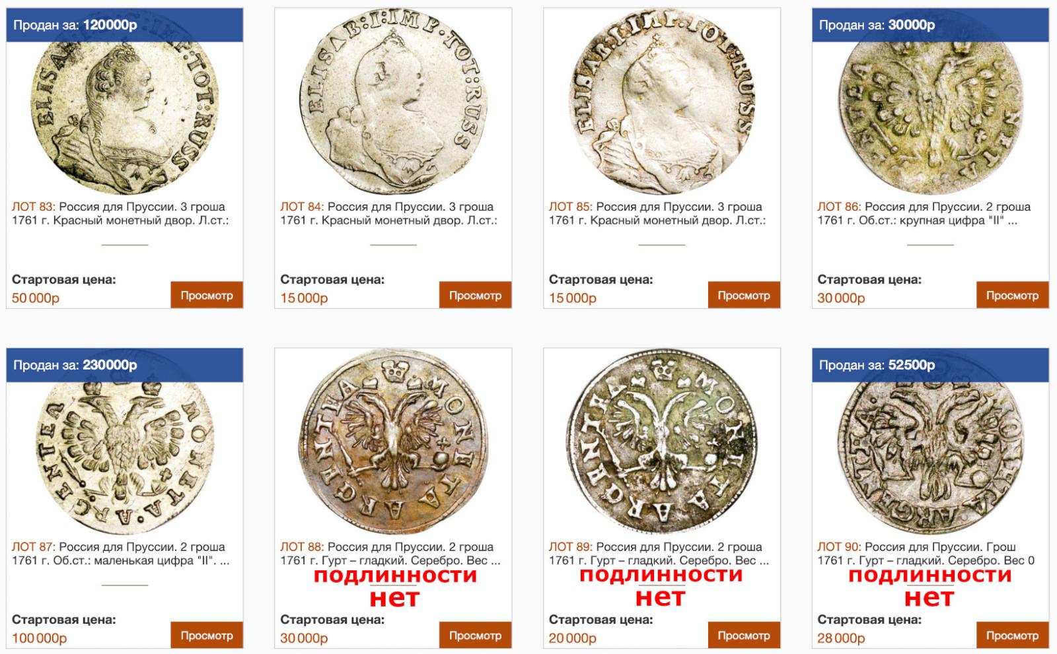View lot 85 via its Просмотр button
Viewport: 1057px width, 654px height.
(x=744, y=295)
